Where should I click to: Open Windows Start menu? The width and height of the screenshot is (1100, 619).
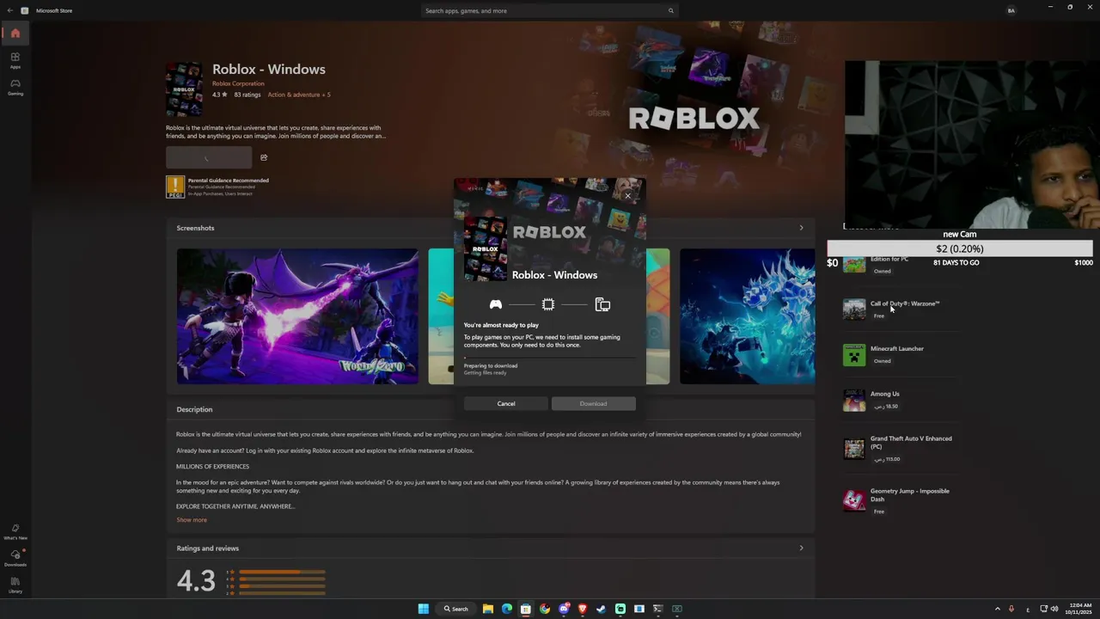tap(423, 609)
